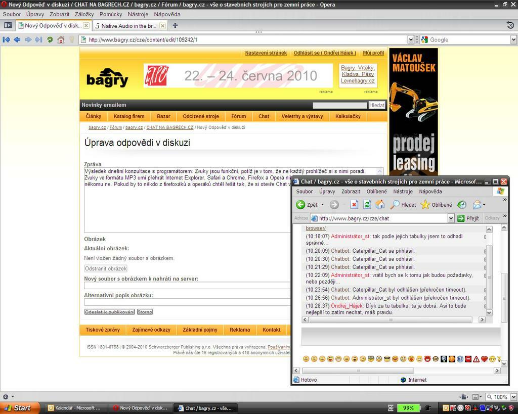Viewport: 518px width, 414px height.
Task: Insert the red heart emoticon
Action: click(x=484, y=359)
